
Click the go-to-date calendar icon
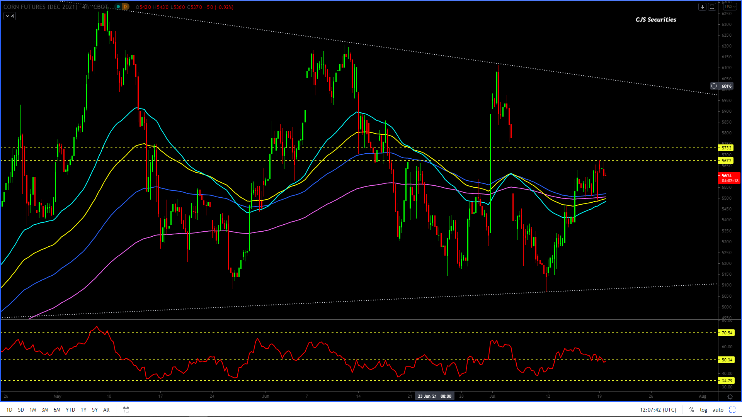click(126, 410)
